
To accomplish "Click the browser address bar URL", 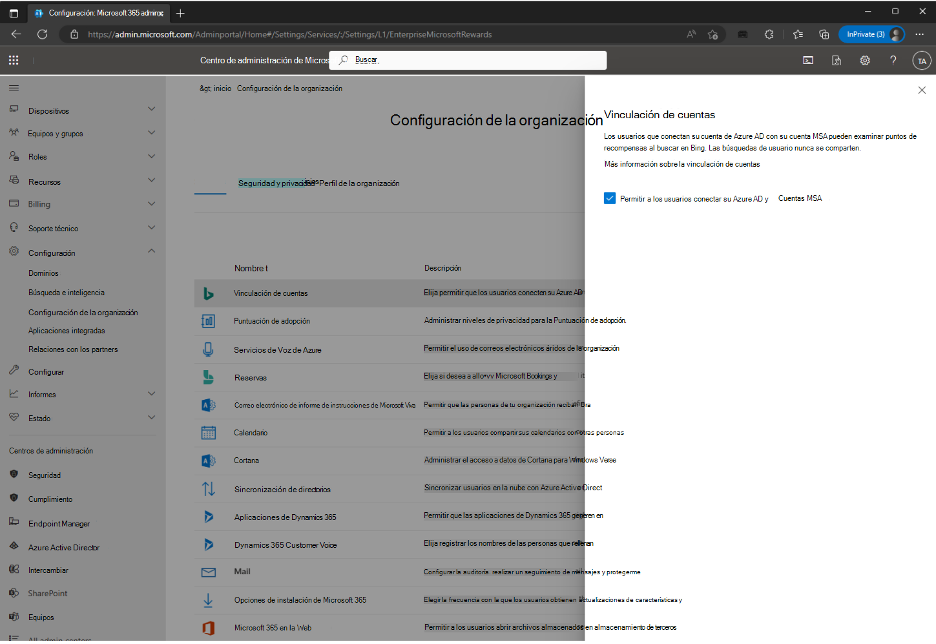I will 290,34.
